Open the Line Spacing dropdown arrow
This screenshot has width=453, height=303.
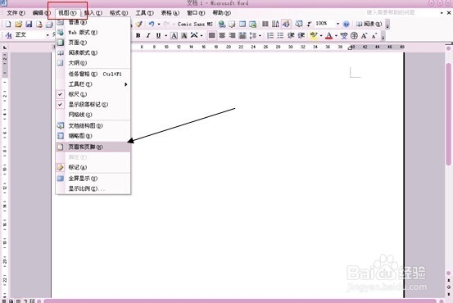pos(260,35)
